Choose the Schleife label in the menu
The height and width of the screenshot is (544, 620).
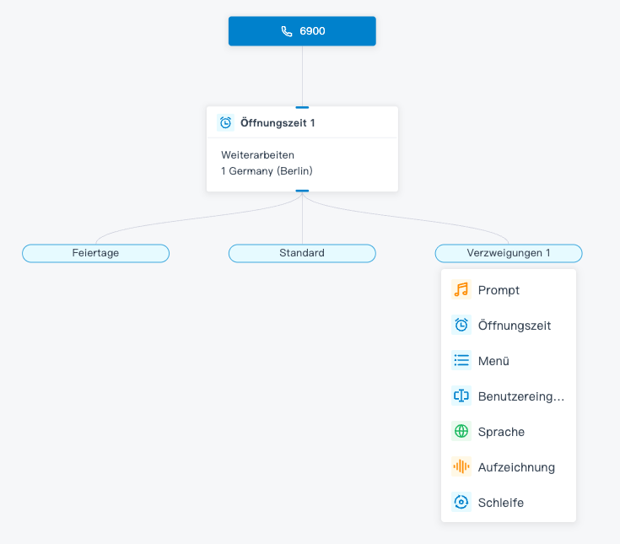pos(500,503)
